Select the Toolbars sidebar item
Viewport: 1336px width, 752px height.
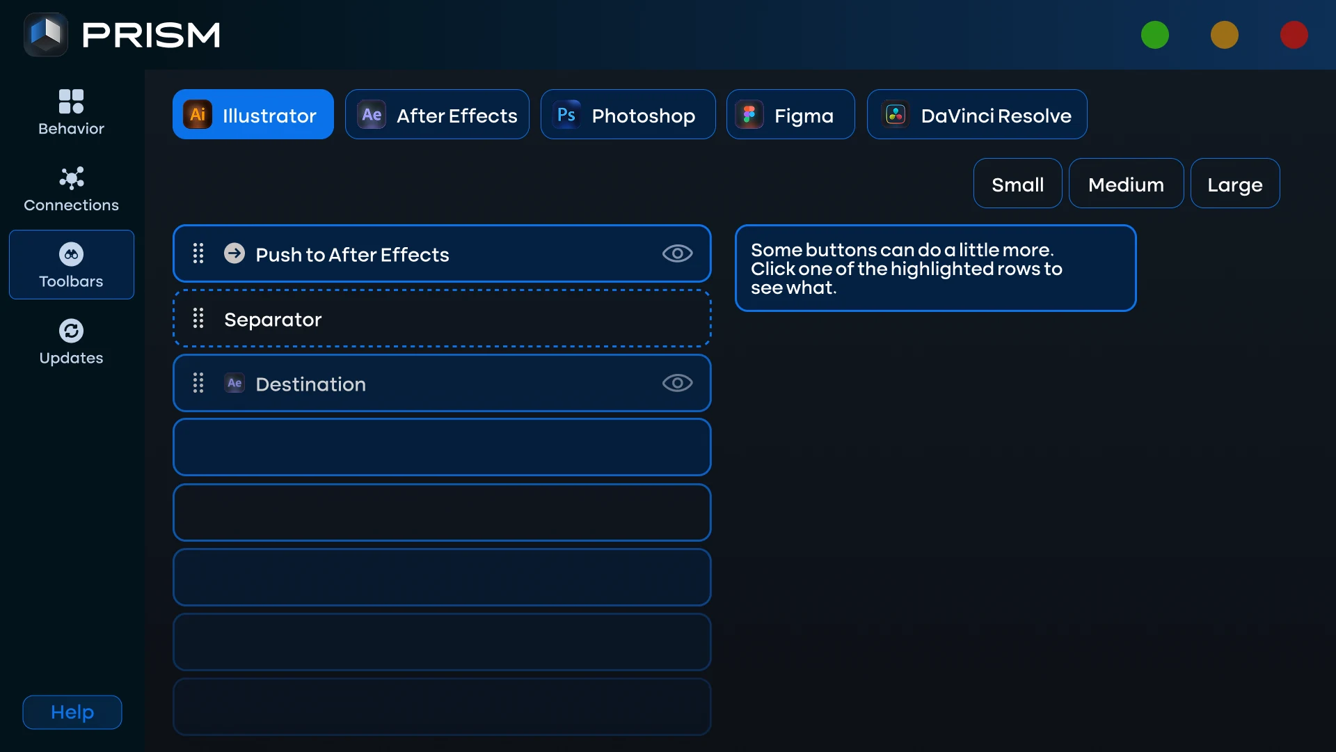71,265
